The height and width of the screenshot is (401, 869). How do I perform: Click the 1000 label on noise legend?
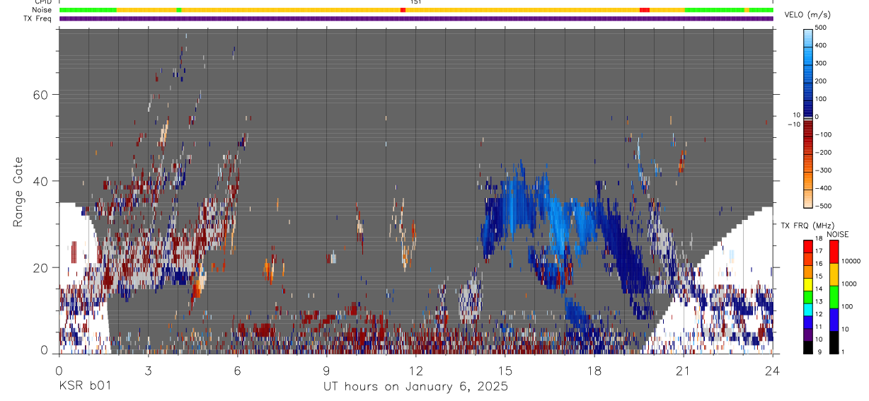(x=849, y=284)
